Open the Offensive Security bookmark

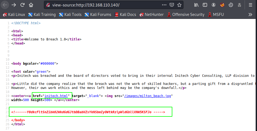point(186,15)
